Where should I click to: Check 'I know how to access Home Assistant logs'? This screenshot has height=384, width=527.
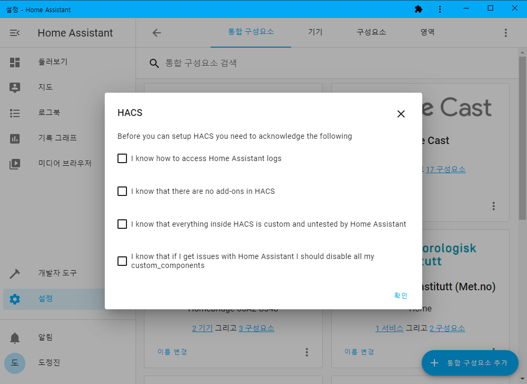click(122, 158)
